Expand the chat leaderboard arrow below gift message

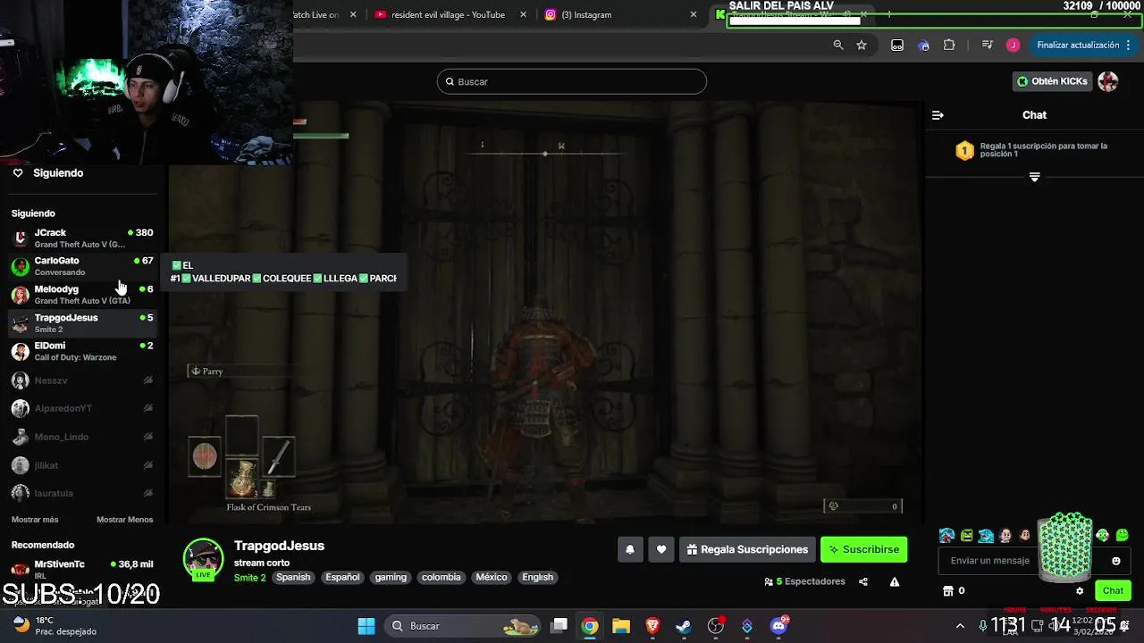[x=1034, y=177]
